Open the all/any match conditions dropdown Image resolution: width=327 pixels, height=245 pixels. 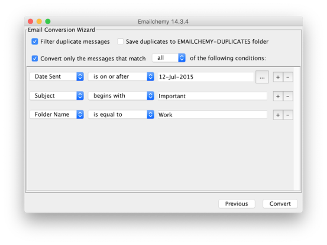(x=169, y=58)
